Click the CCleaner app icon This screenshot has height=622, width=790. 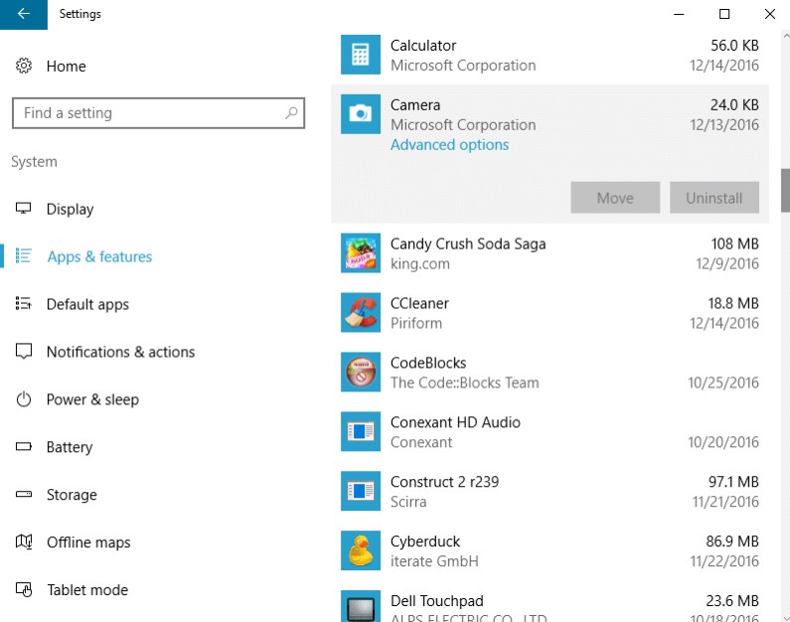tap(360, 313)
